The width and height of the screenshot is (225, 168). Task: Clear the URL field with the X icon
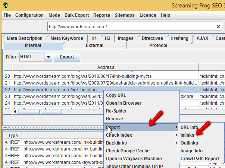click(218, 26)
